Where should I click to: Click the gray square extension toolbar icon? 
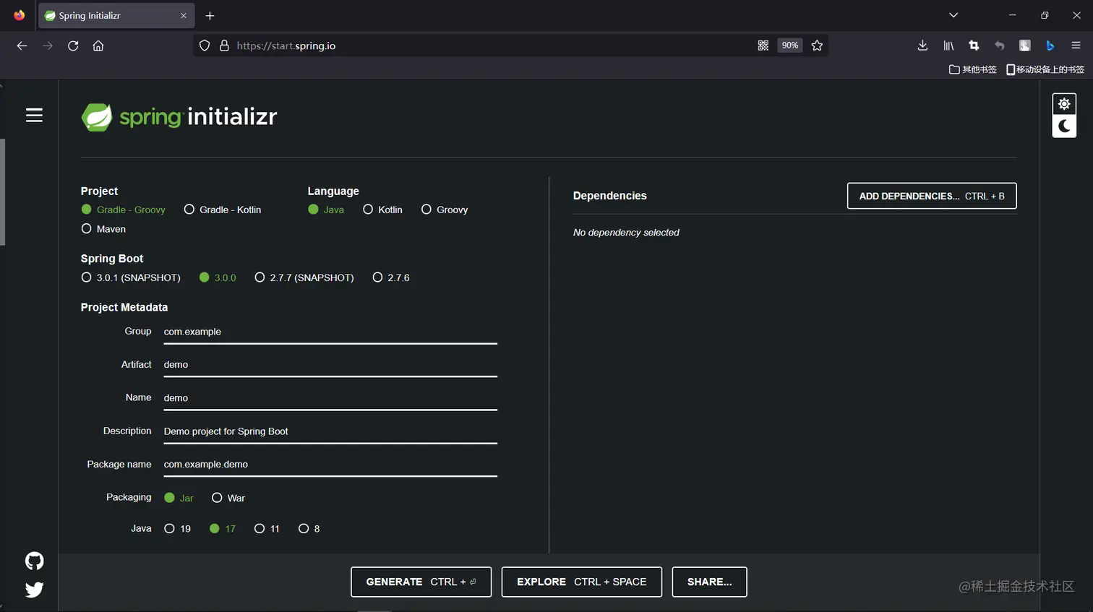point(1024,46)
